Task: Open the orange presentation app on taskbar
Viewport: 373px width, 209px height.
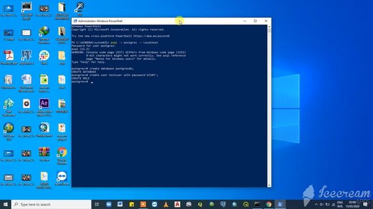Action: tap(143, 204)
